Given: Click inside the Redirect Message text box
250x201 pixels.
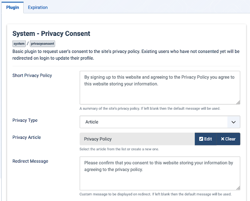Looking at the screenshot, I should [x=160, y=173].
